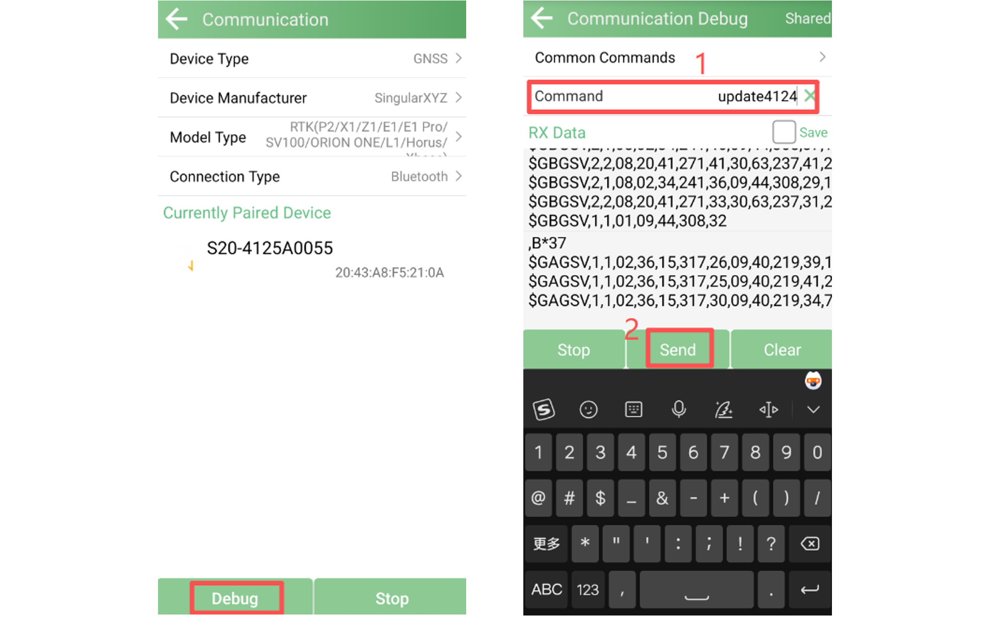The image size is (989, 617).
Task: Tap the exclamation mark key
Action: (740, 544)
